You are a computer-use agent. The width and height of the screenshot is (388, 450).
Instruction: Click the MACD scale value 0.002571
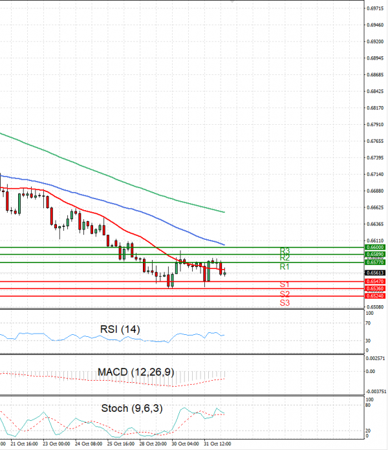tap(376, 358)
